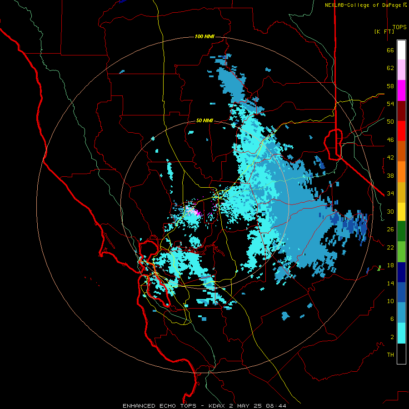Click the legend value label 6
The height and width of the screenshot is (409, 409).
click(x=392, y=319)
